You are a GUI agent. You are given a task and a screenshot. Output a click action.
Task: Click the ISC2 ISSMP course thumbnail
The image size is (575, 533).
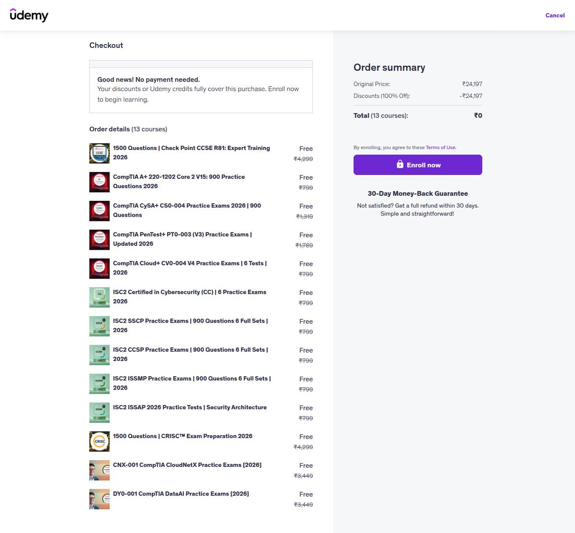click(100, 383)
